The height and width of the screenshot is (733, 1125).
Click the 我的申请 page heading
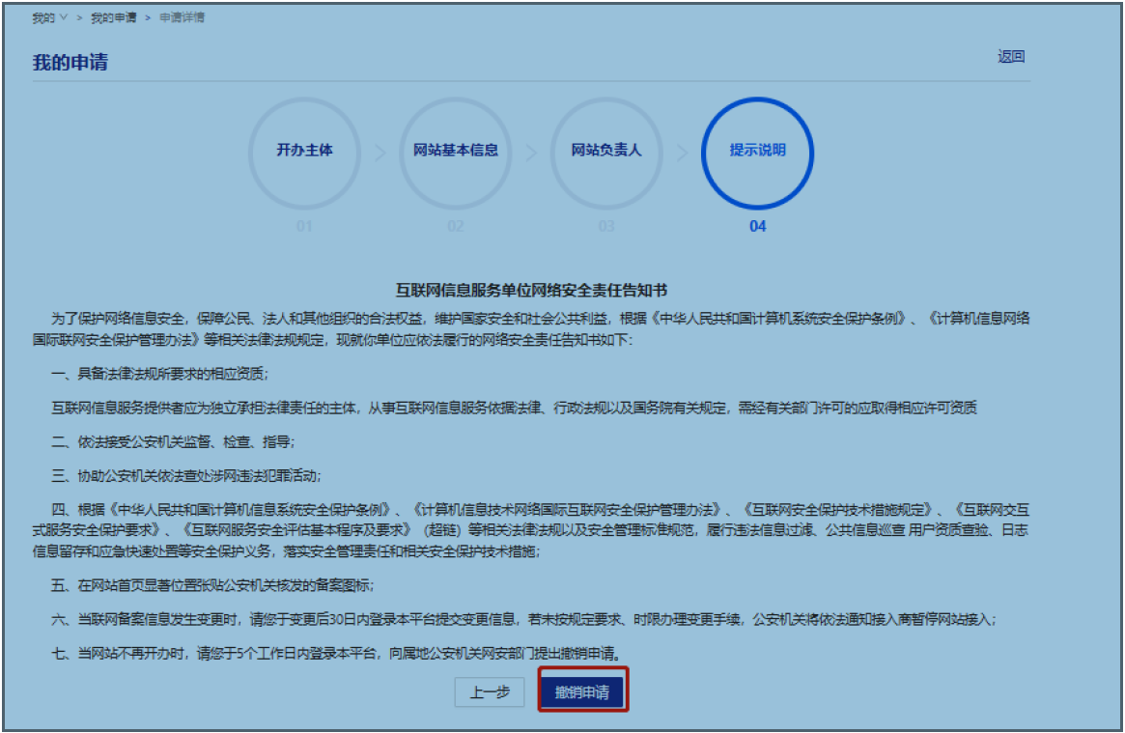click(x=70, y=63)
